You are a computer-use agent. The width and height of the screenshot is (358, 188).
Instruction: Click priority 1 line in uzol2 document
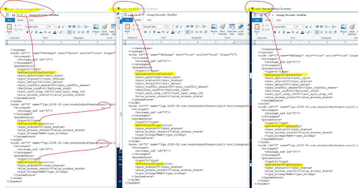click(x=154, y=74)
